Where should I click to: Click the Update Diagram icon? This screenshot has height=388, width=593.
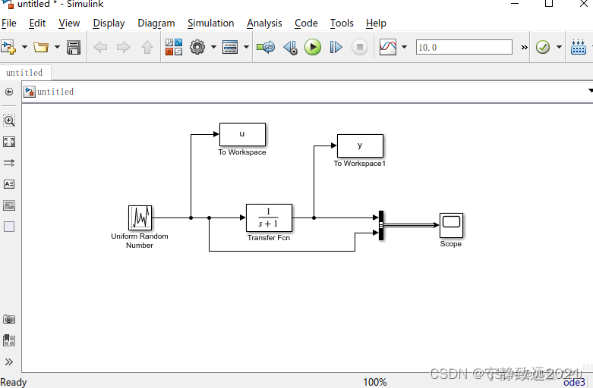click(x=266, y=47)
